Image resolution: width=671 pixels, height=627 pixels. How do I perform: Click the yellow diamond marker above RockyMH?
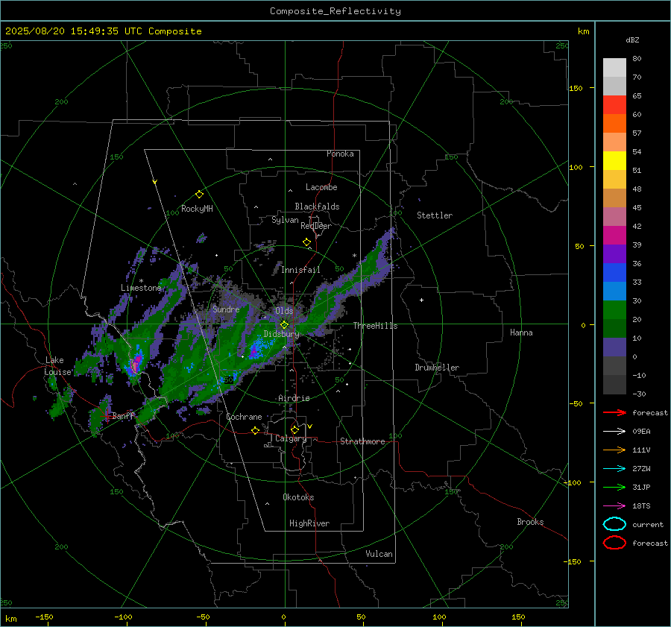[x=199, y=195]
